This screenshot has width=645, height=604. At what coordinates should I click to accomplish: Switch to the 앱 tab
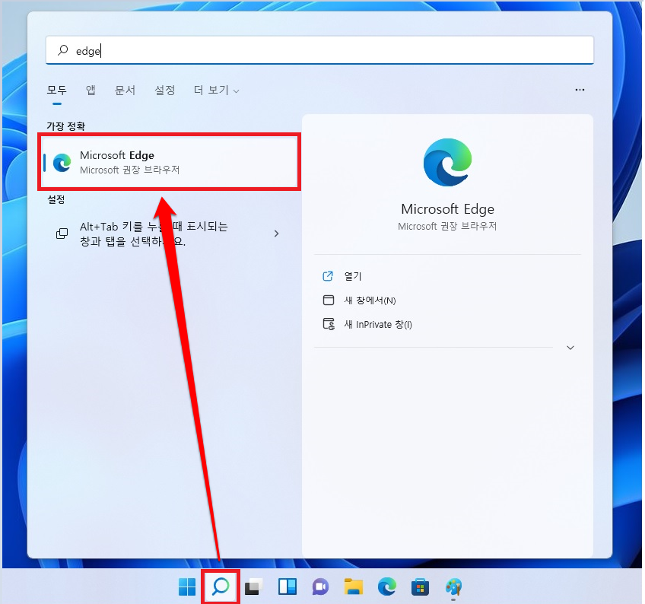pos(91,90)
